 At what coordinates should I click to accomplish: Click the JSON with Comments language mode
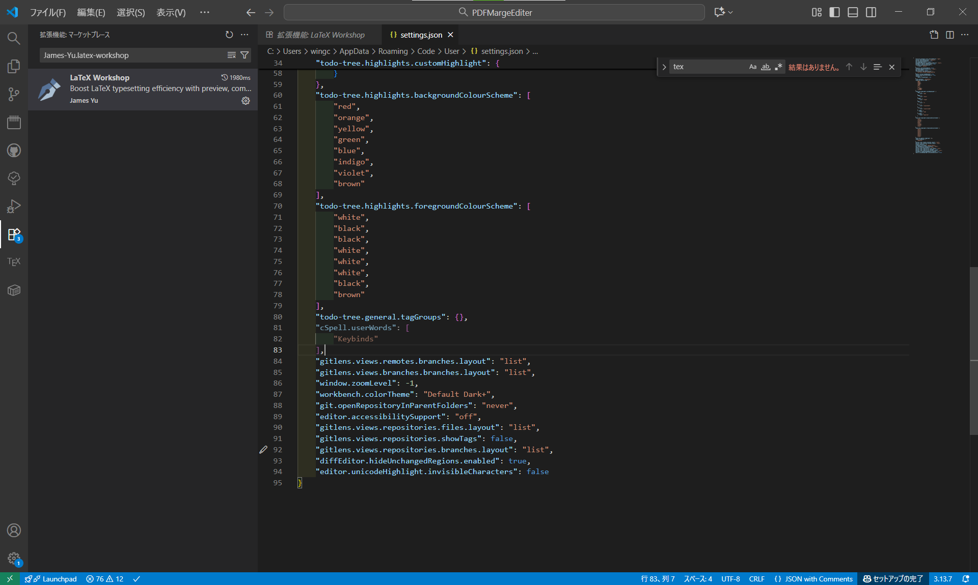pos(813,579)
